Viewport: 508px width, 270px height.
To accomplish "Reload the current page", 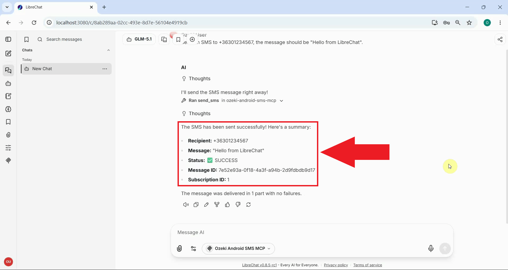I will tap(34, 23).
